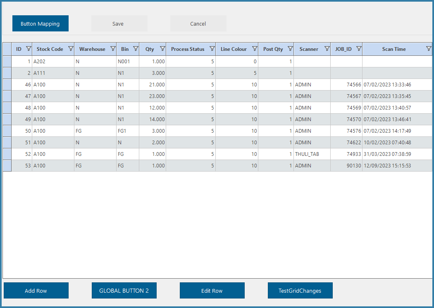
Task: Select JOB_ID cell 74570
Action: point(346,119)
